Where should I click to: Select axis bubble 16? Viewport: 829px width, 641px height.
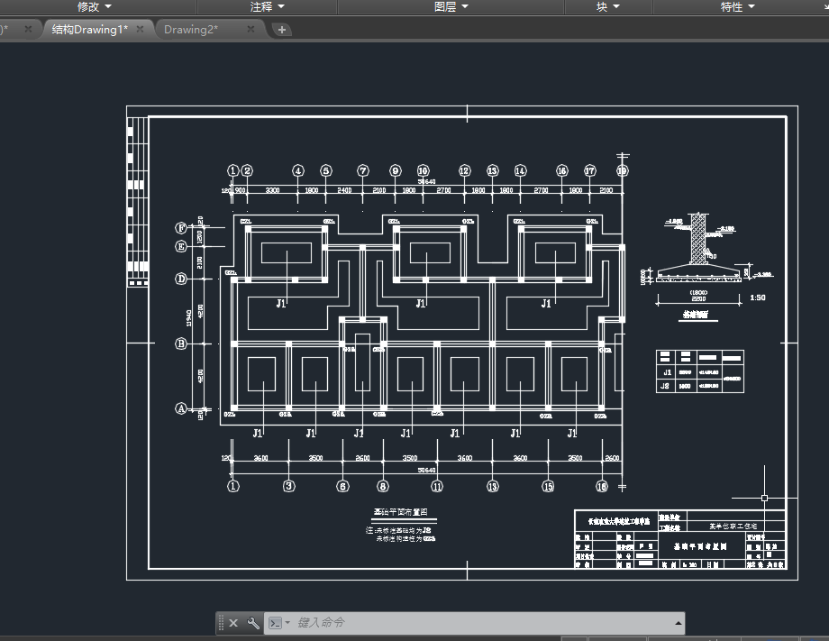coord(562,170)
